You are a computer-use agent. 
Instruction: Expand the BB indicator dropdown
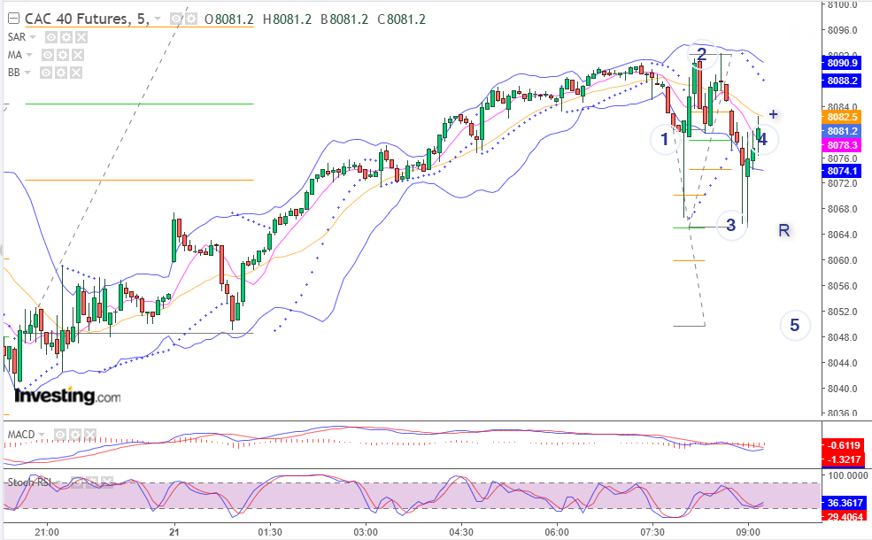[27, 73]
